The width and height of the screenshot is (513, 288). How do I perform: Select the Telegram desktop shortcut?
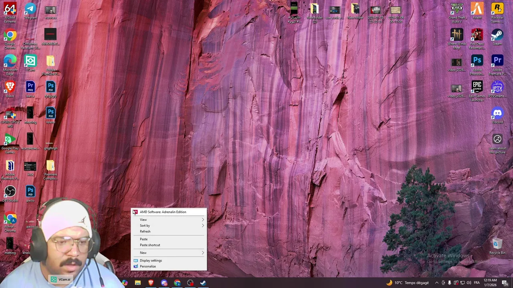coord(30,11)
